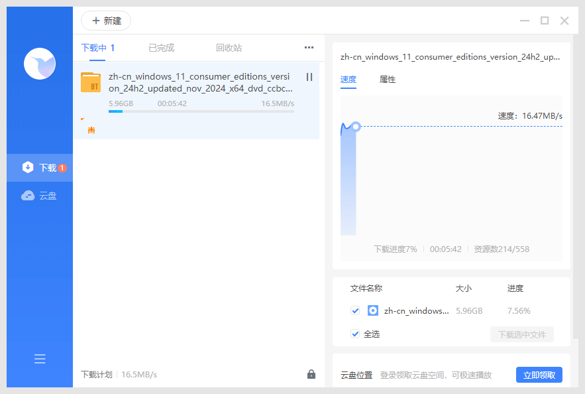Click the 立即领取 button
The height and width of the screenshot is (394, 585).
(x=539, y=375)
